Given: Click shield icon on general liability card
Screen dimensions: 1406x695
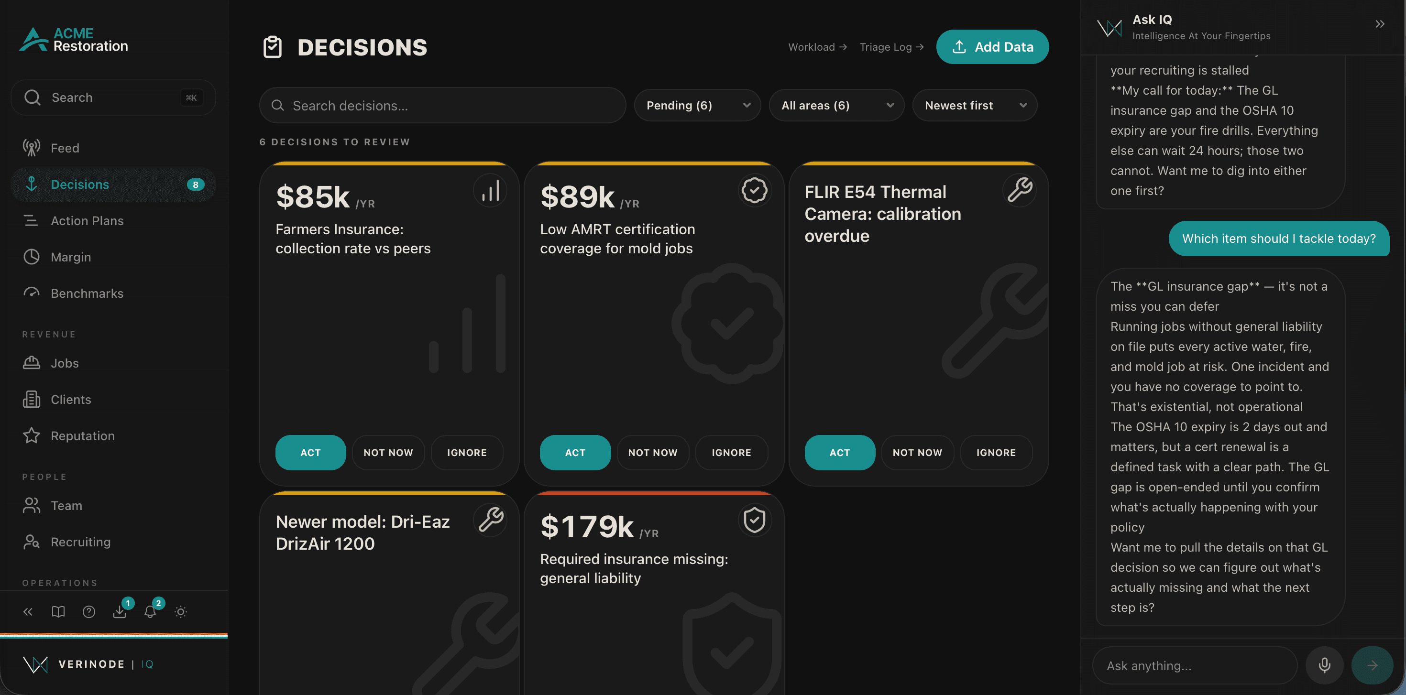Looking at the screenshot, I should click(x=755, y=520).
